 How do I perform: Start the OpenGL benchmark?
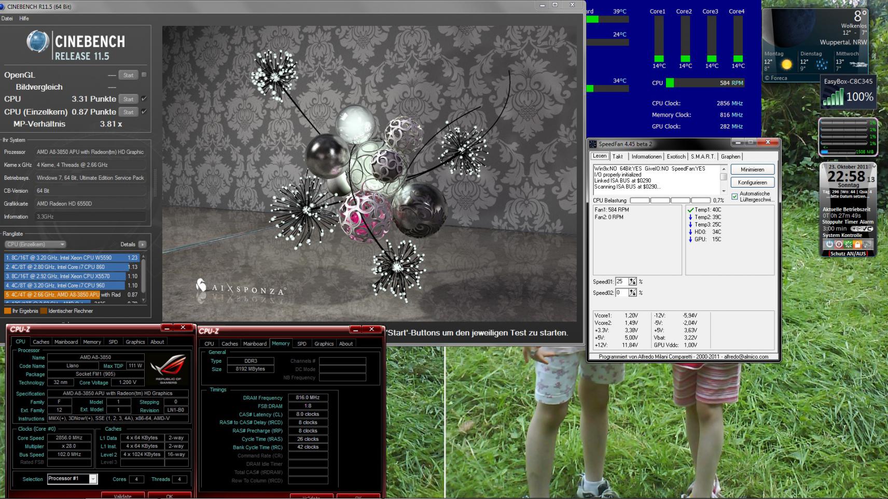click(x=128, y=75)
